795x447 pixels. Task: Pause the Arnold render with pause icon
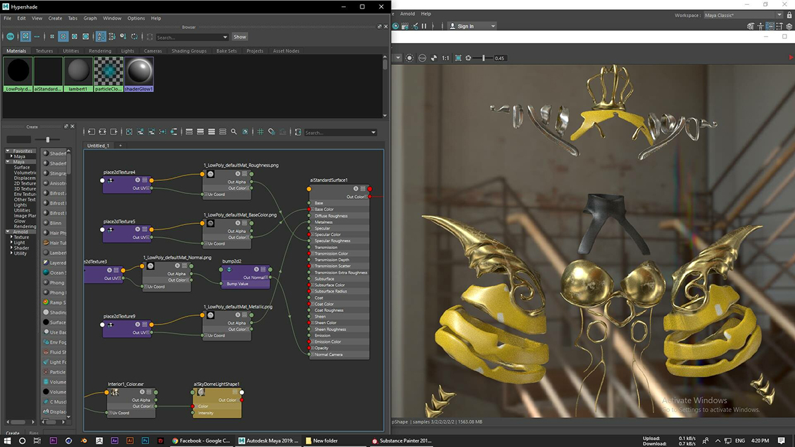[424, 26]
